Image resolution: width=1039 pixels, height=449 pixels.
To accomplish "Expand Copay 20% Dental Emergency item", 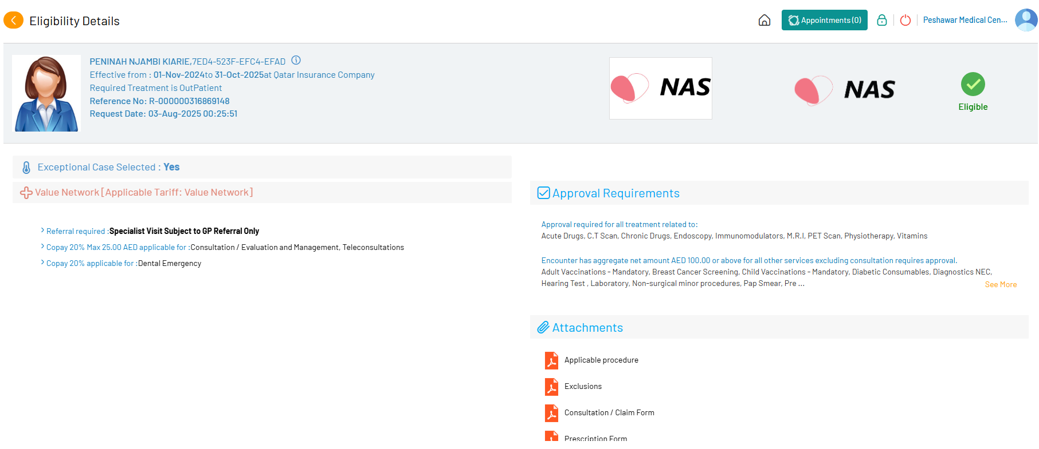I will 42,263.
